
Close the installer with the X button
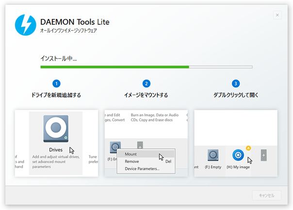pos(277,15)
